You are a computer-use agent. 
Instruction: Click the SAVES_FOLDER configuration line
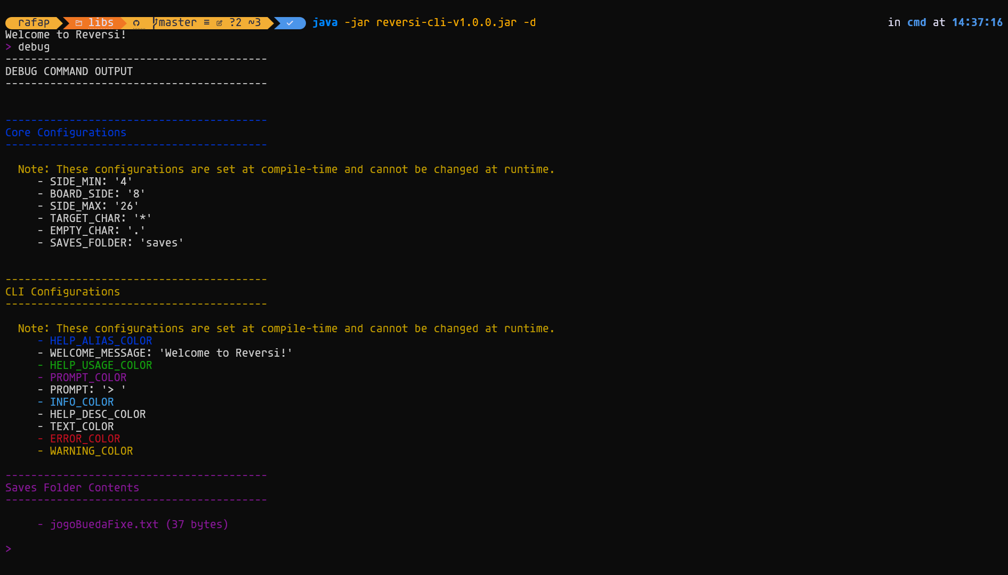(116, 243)
